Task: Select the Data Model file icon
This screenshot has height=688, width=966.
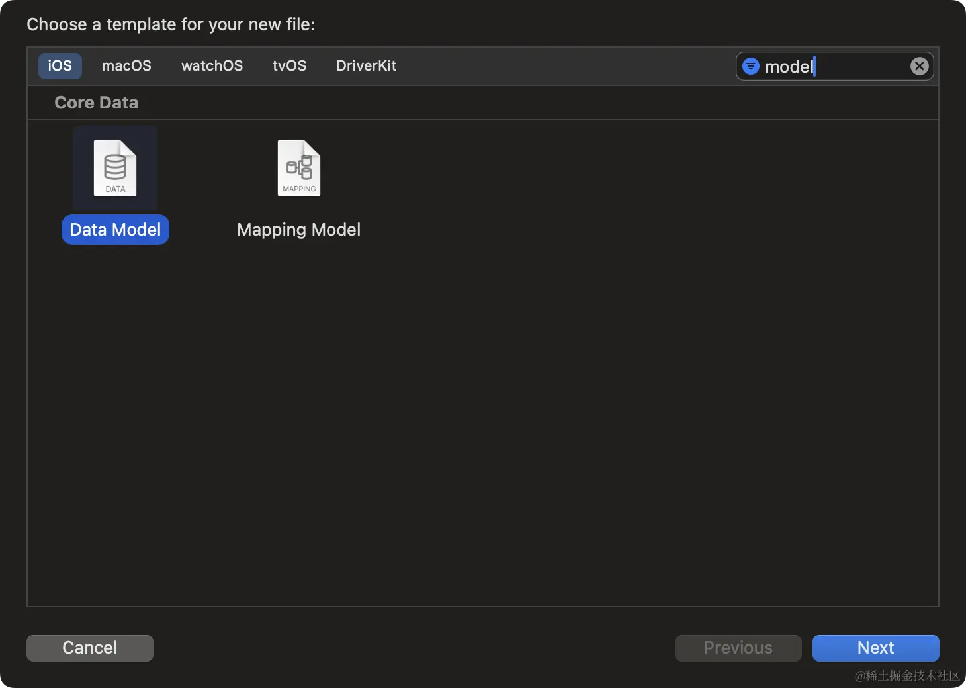Action: [x=115, y=168]
